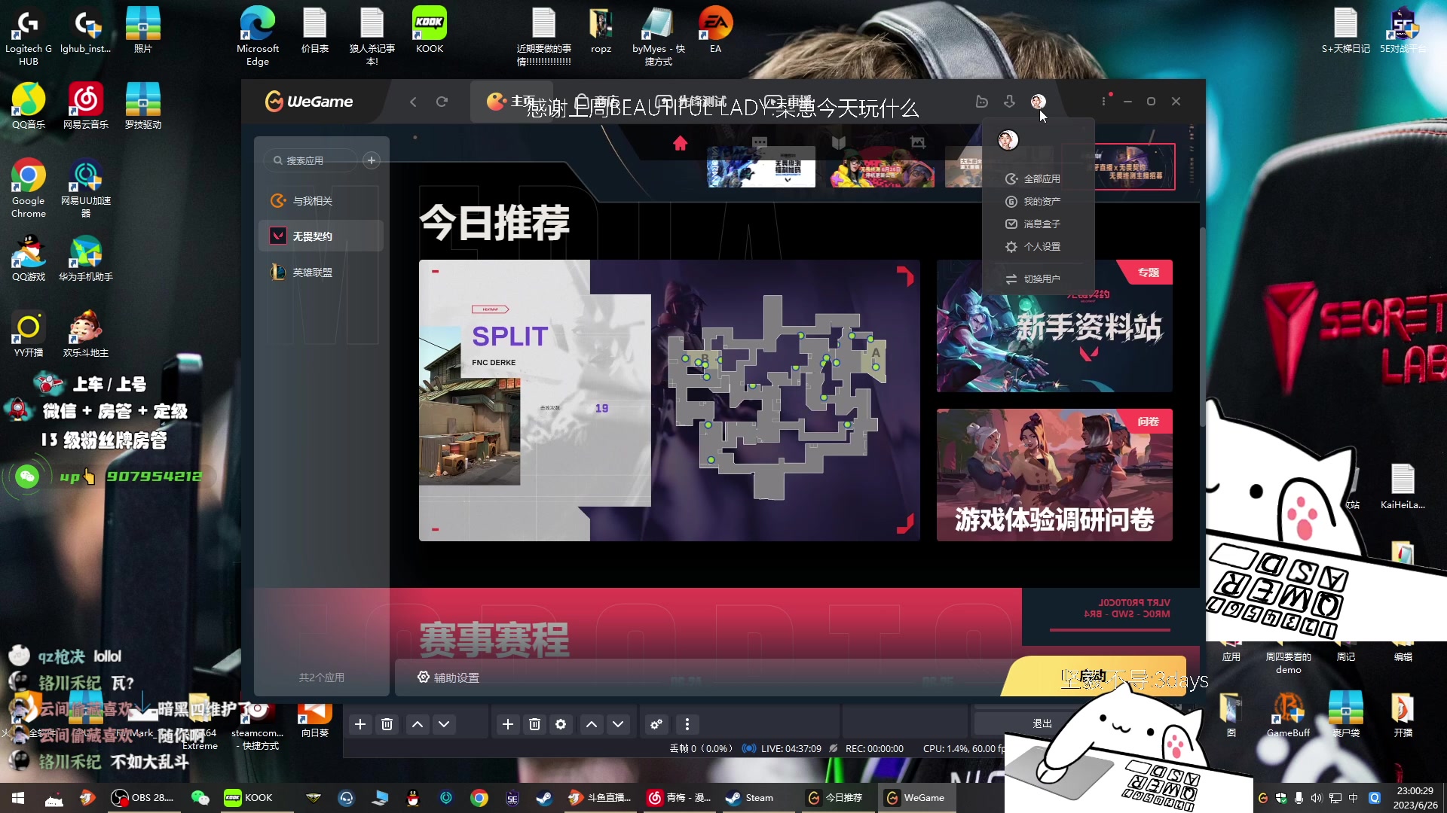Open OBS three-dot more options menu
Image resolution: width=1447 pixels, height=813 pixels.
687,724
